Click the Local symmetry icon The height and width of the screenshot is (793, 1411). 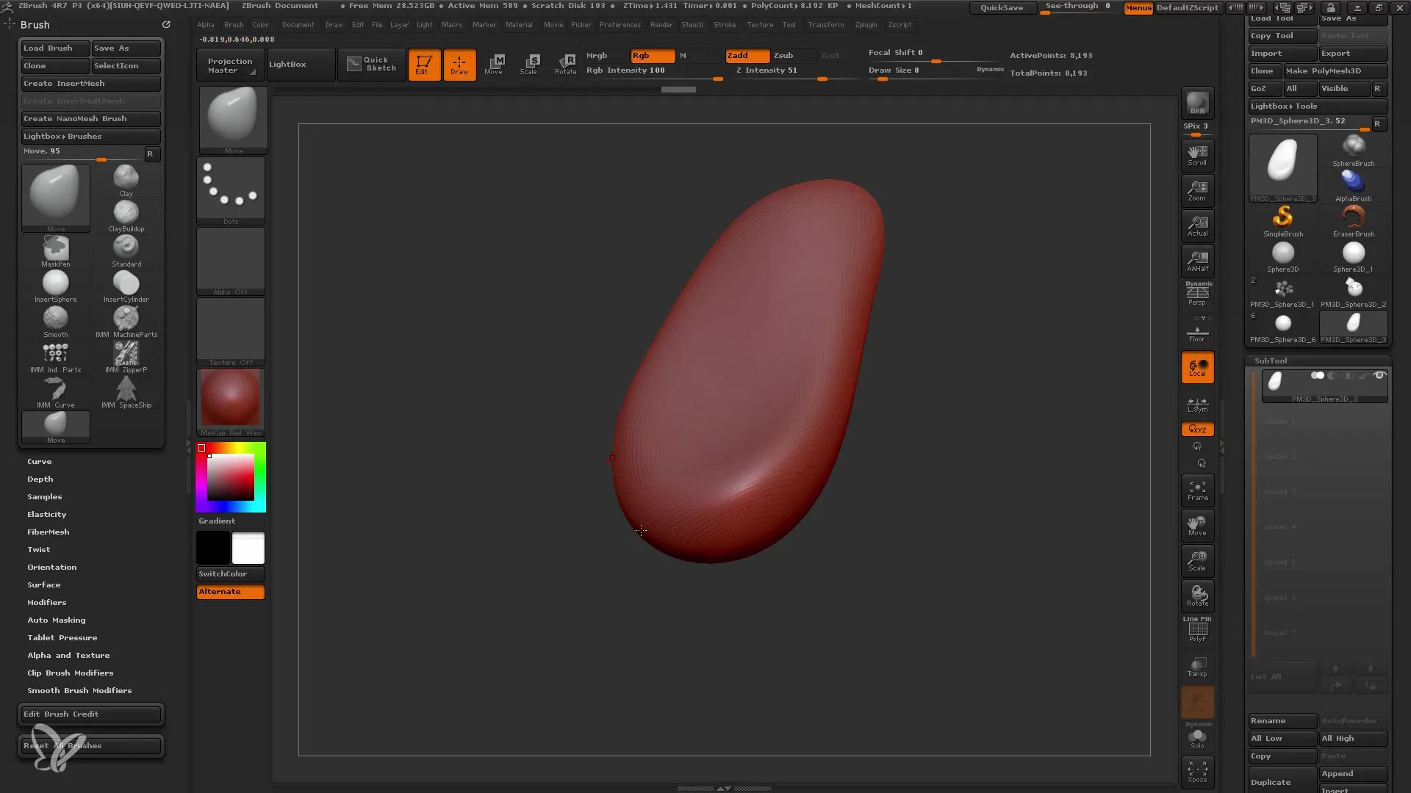tap(1197, 368)
